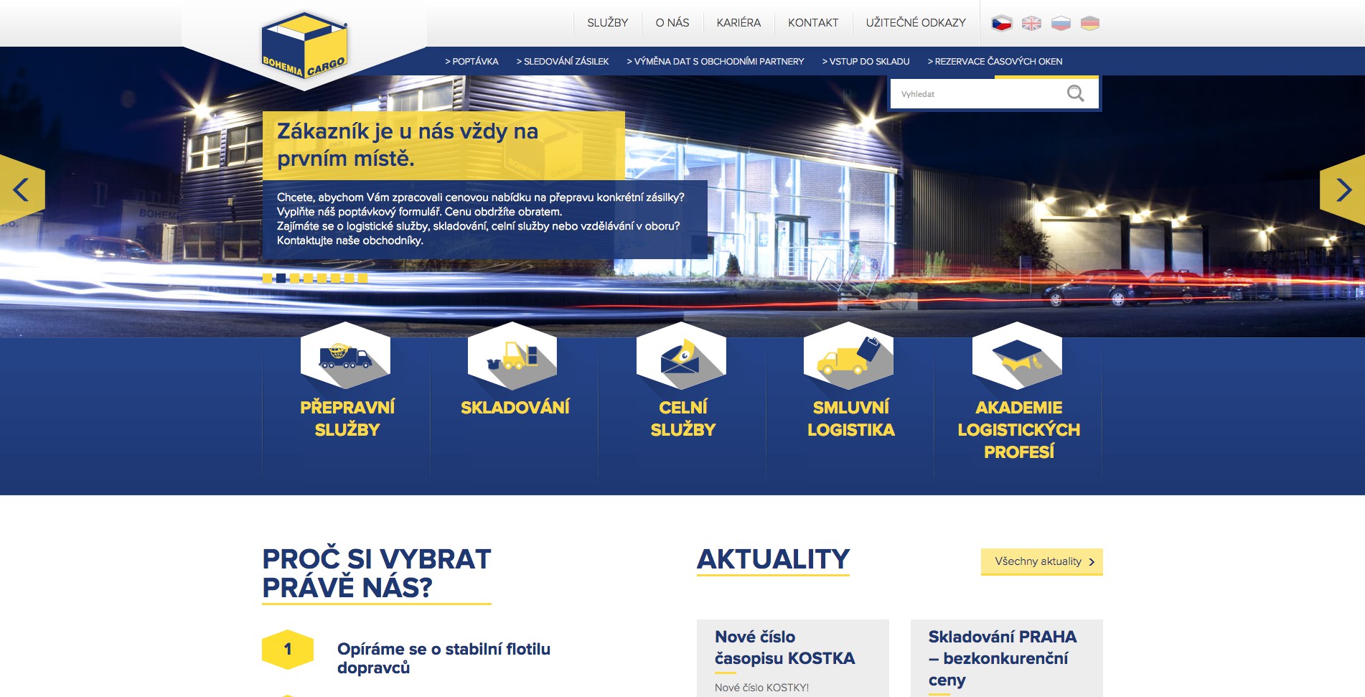Advance to next slide with right arrow

point(1343,190)
